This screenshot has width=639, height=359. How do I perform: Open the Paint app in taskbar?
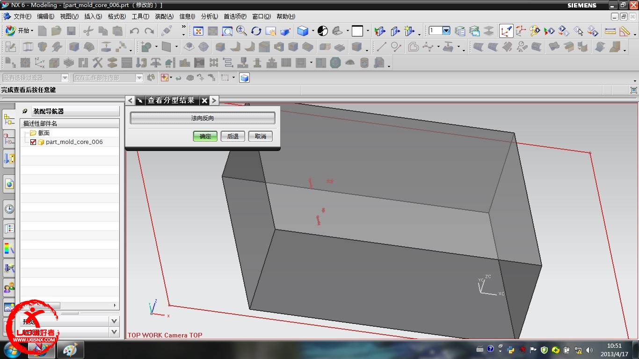pos(70,350)
